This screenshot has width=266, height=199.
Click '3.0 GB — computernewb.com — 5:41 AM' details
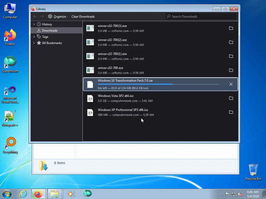click(125, 101)
